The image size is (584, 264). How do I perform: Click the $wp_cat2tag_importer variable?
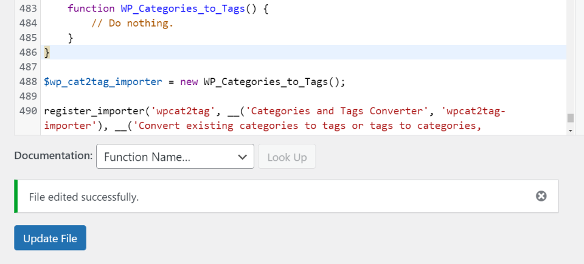(x=103, y=82)
